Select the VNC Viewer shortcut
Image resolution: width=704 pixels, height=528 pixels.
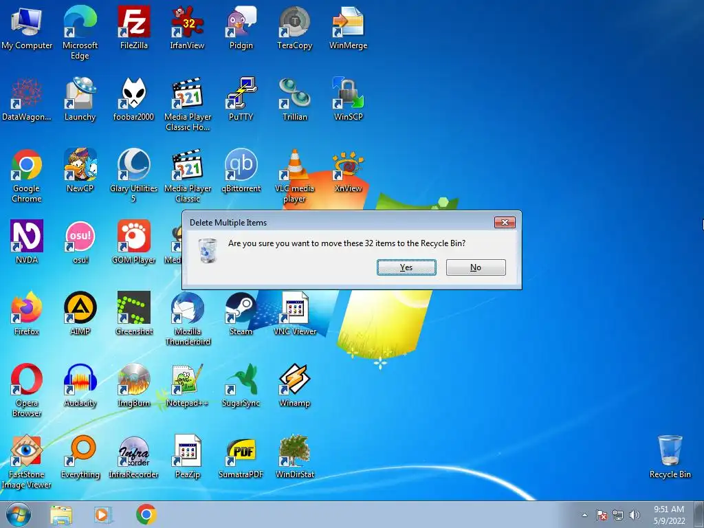(294, 313)
